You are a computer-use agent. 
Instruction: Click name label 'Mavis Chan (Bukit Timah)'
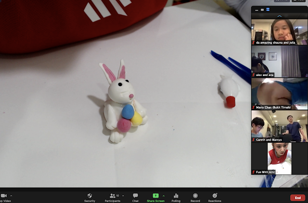tap(273, 107)
